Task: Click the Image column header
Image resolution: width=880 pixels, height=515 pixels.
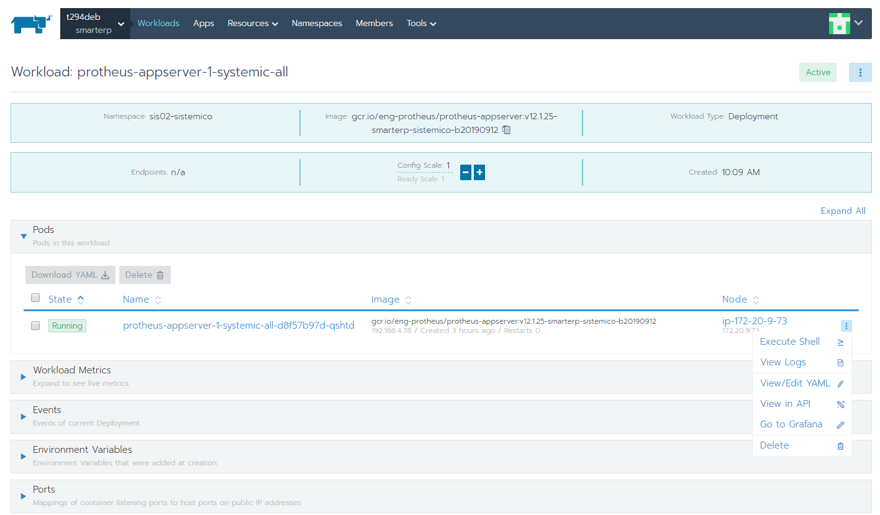Action: pos(385,299)
